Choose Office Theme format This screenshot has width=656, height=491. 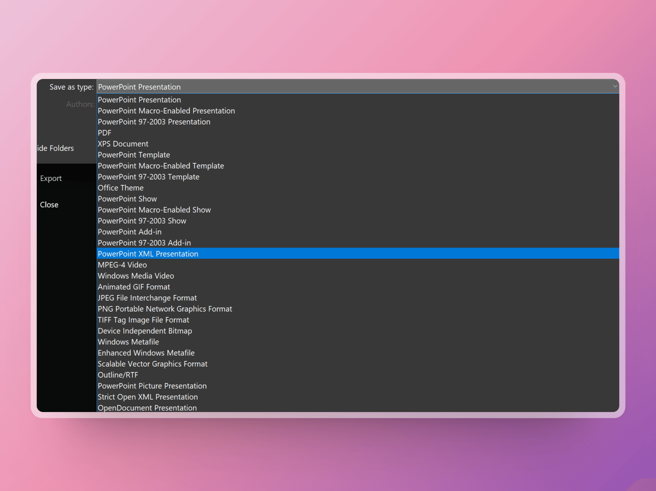pyautogui.click(x=358, y=188)
